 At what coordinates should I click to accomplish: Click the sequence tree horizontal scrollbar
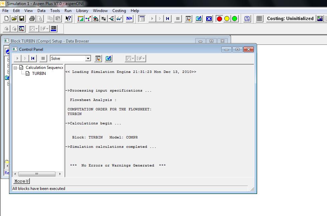tap(37, 174)
